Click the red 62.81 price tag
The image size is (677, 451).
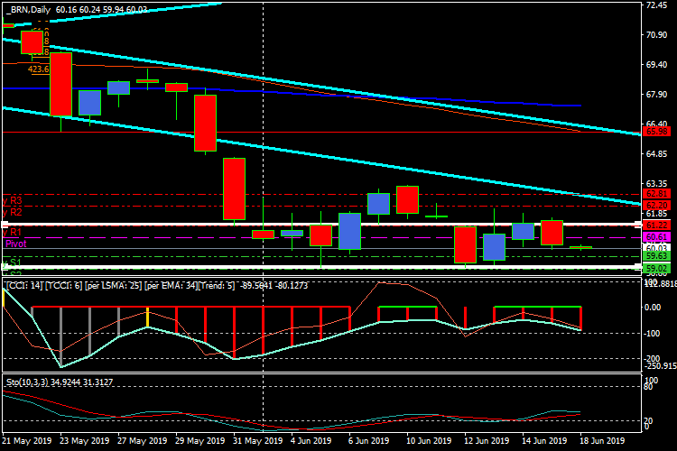tap(656, 193)
